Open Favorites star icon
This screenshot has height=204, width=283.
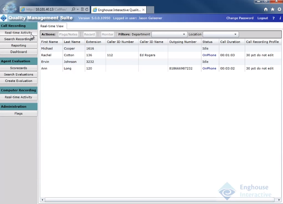click(x=272, y=9)
